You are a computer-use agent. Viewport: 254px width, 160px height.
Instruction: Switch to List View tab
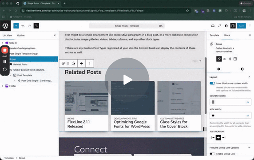click(7, 36)
